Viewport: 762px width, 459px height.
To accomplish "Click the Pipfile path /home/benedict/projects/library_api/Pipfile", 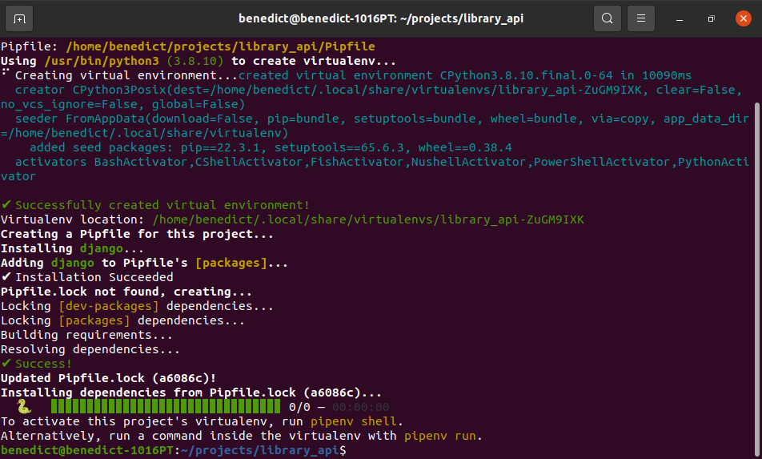I will 220,46.
